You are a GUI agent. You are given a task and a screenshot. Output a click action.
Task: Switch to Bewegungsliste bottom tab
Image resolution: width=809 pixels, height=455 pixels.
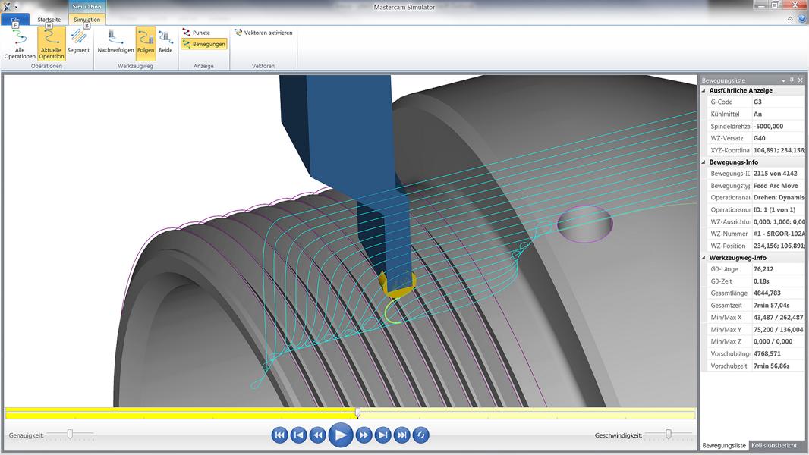pos(723,445)
